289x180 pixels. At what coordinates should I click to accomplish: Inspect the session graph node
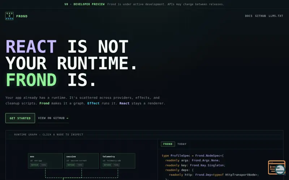[82, 161]
